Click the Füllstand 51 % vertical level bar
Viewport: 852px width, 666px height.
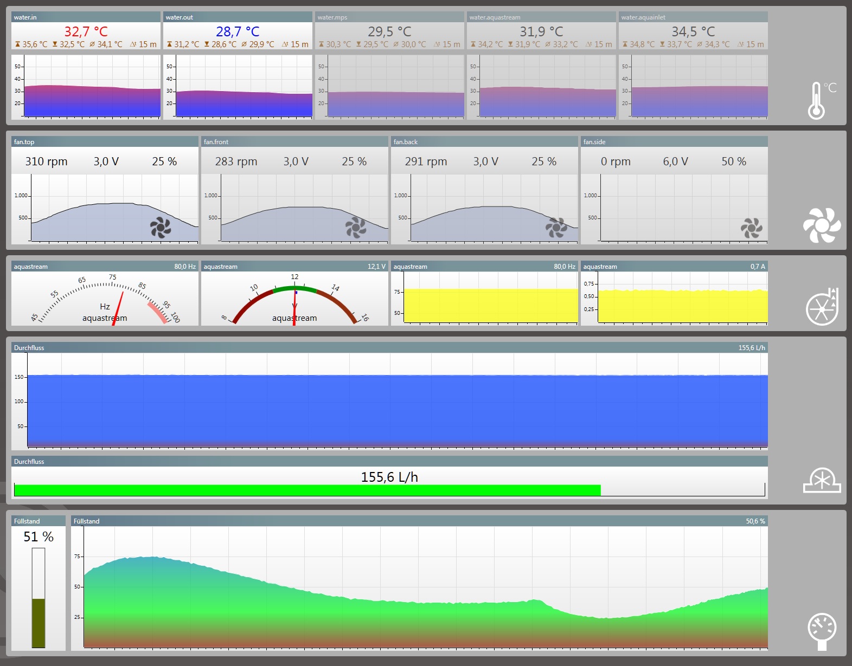[x=39, y=598]
